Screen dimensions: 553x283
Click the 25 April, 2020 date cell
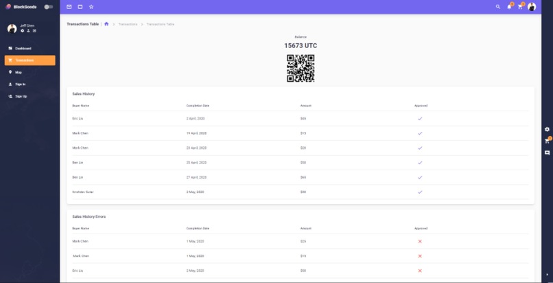(x=196, y=163)
